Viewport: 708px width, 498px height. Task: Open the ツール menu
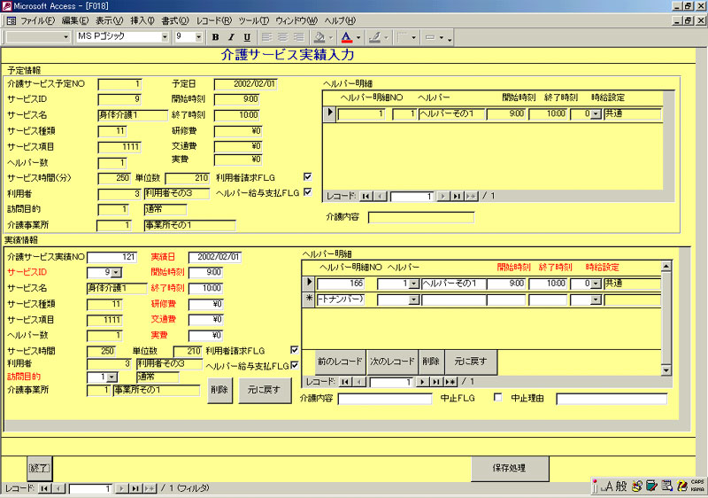[x=253, y=20]
